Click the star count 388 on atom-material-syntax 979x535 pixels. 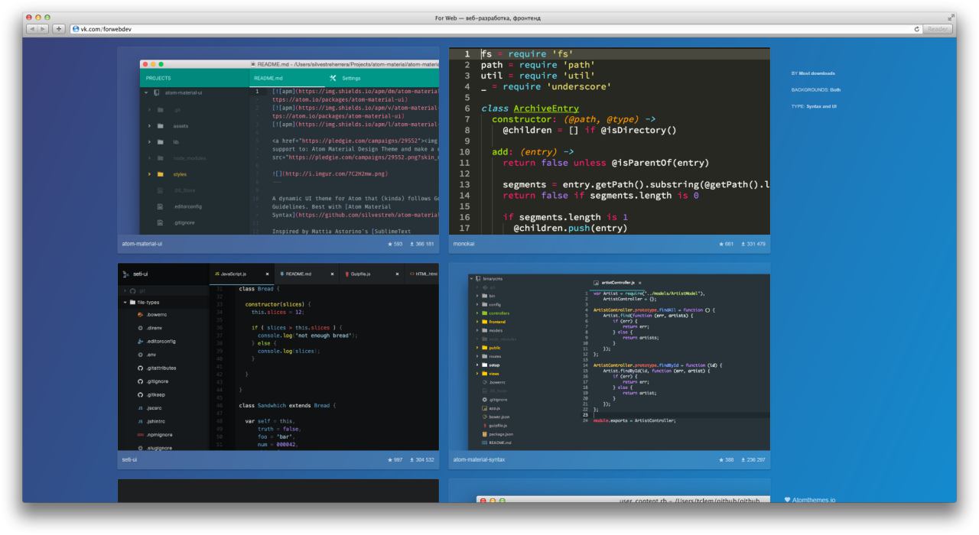[x=727, y=460]
